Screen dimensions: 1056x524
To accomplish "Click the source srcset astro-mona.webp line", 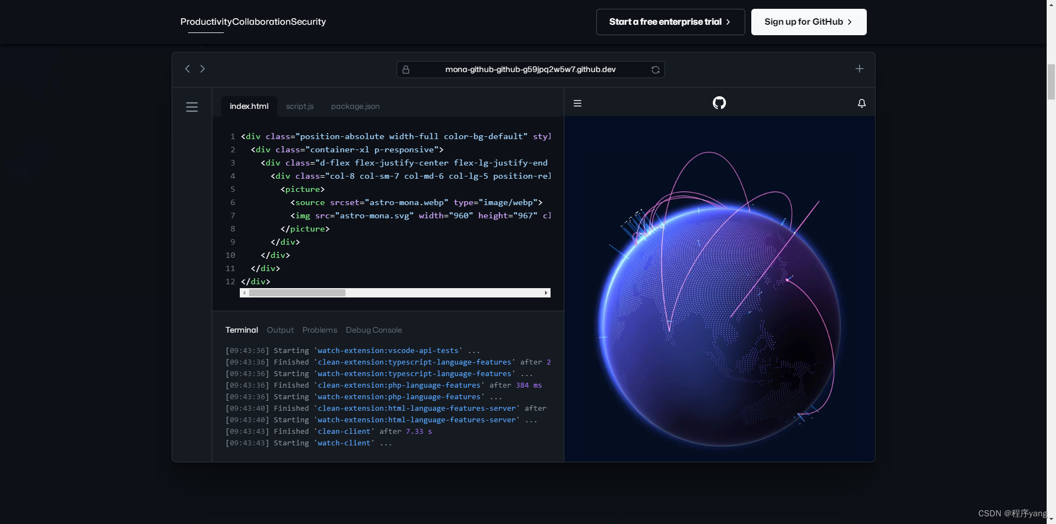I will coord(416,202).
